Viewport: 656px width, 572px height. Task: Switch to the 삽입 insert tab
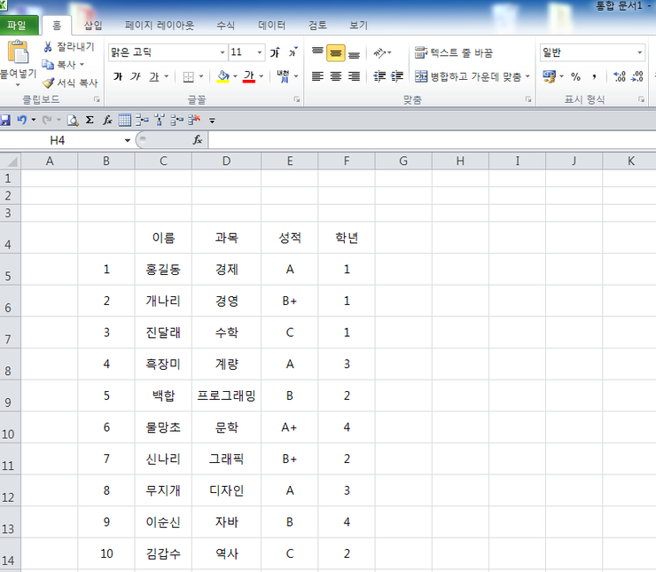(x=93, y=26)
